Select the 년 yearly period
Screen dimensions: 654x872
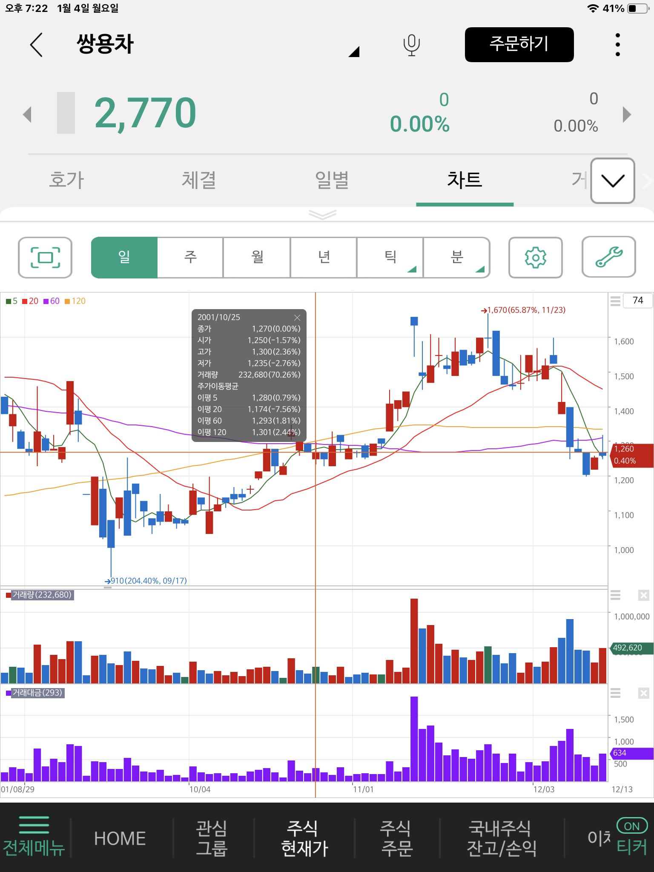coord(324,258)
